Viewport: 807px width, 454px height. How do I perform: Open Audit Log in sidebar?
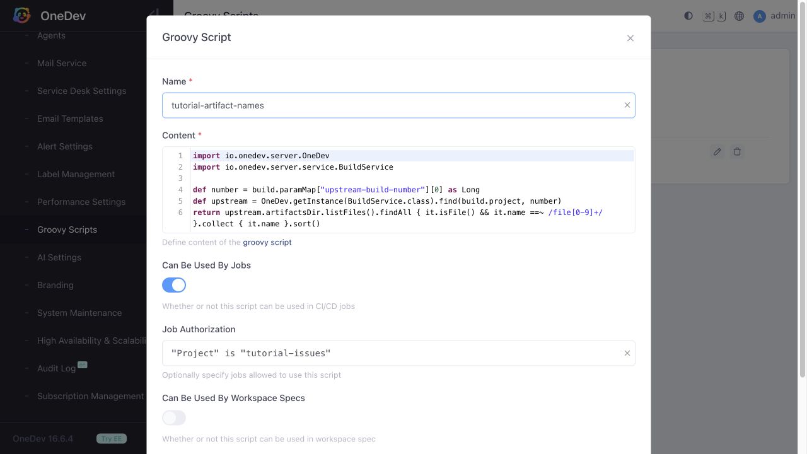(x=56, y=368)
